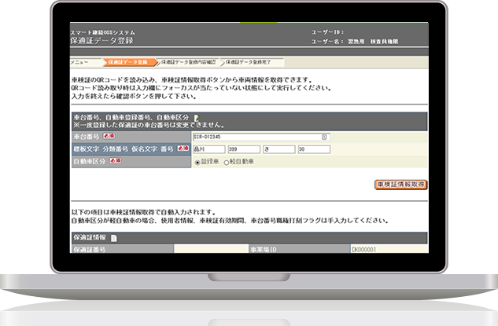Screen dimensions: 498x326
Task: Click the スマート継続OSSシステム header text
Action: [x=102, y=32]
